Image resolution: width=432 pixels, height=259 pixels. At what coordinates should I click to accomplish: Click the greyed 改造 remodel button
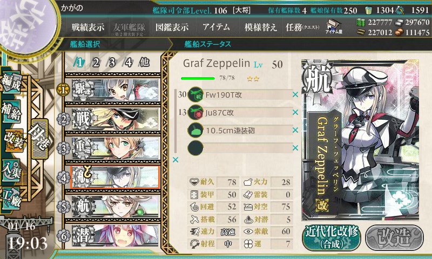[394, 237]
